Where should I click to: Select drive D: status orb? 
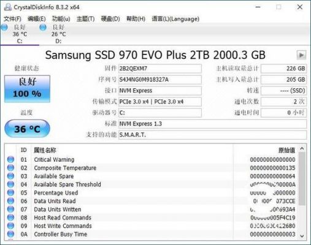tap(43, 27)
